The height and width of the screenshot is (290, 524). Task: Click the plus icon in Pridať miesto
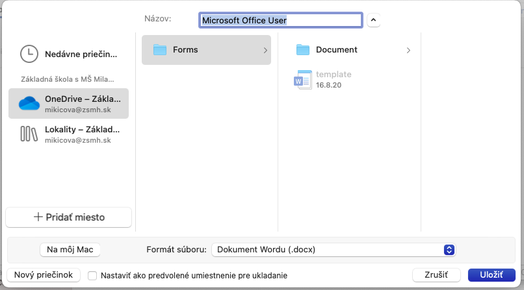38,217
